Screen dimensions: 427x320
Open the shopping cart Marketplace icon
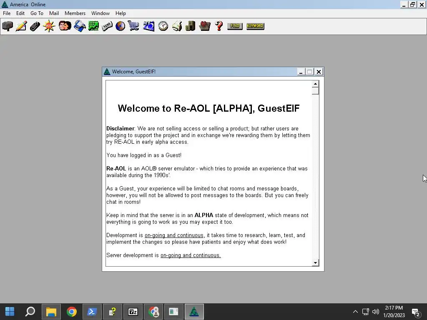tap(133, 26)
